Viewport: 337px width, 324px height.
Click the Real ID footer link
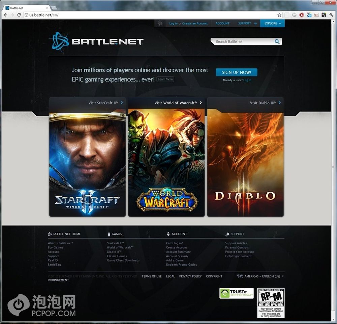53,260
